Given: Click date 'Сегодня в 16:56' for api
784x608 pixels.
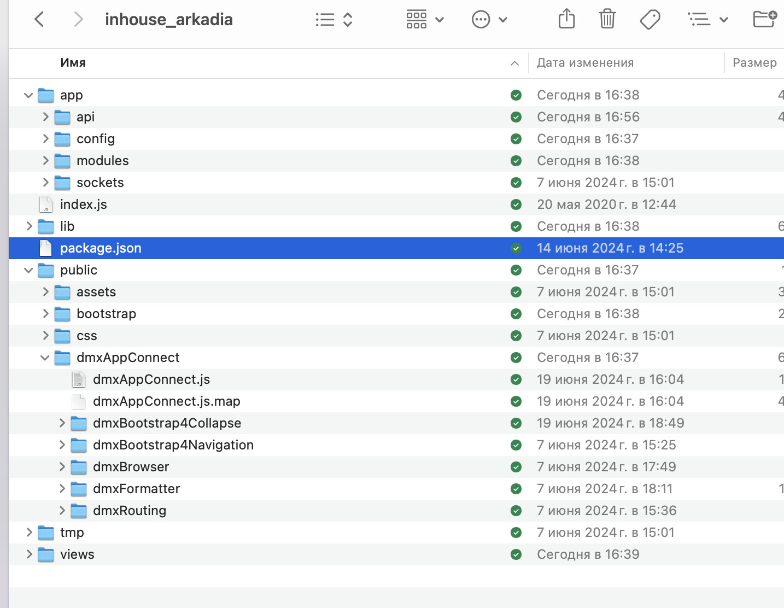Looking at the screenshot, I should pos(588,117).
